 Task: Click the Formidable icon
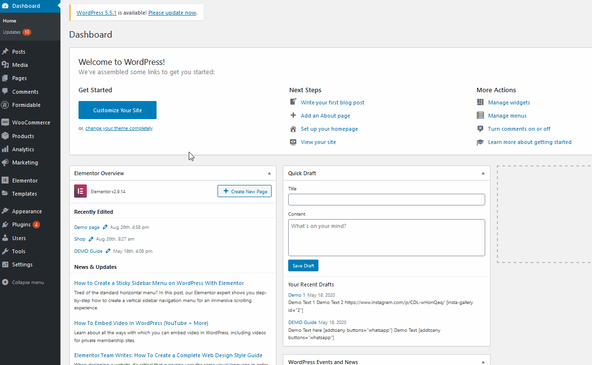click(x=5, y=105)
